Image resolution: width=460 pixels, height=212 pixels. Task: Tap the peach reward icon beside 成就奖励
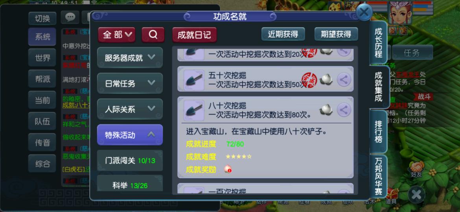coord(228,169)
